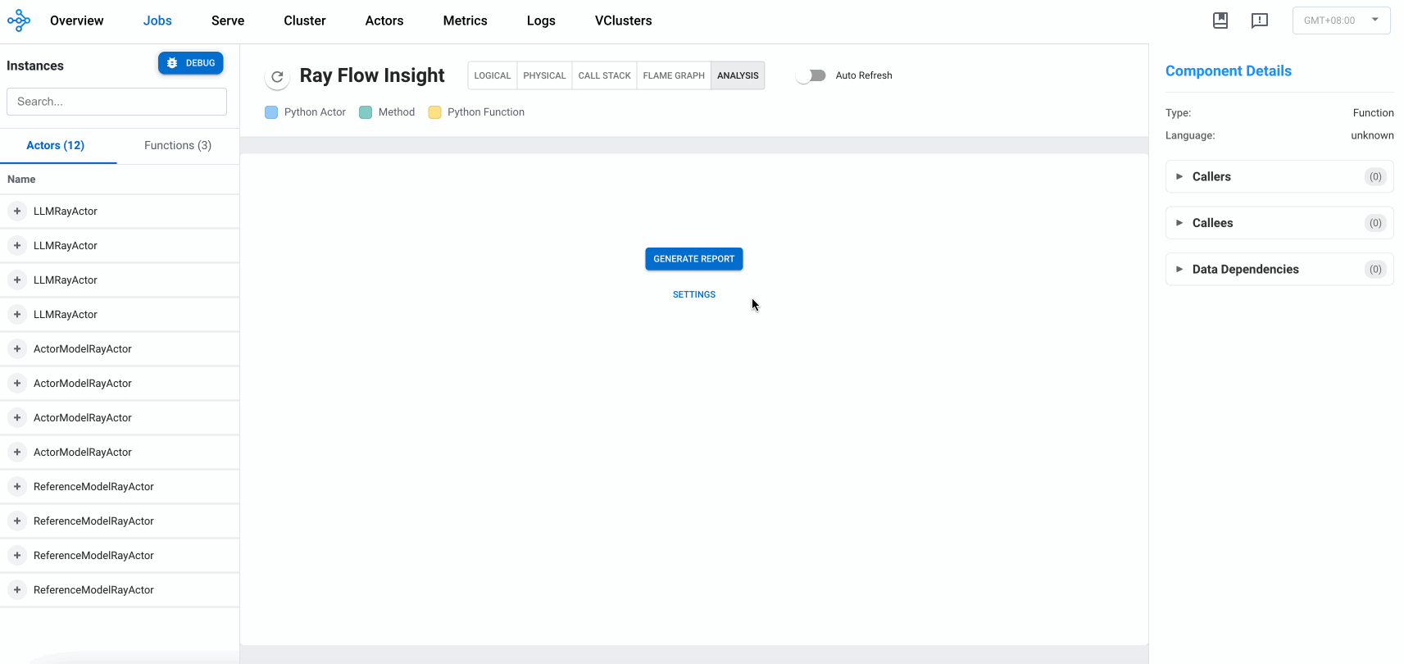Click the Type value Function
The width and height of the screenshot is (1404, 664).
tap(1373, 113)
